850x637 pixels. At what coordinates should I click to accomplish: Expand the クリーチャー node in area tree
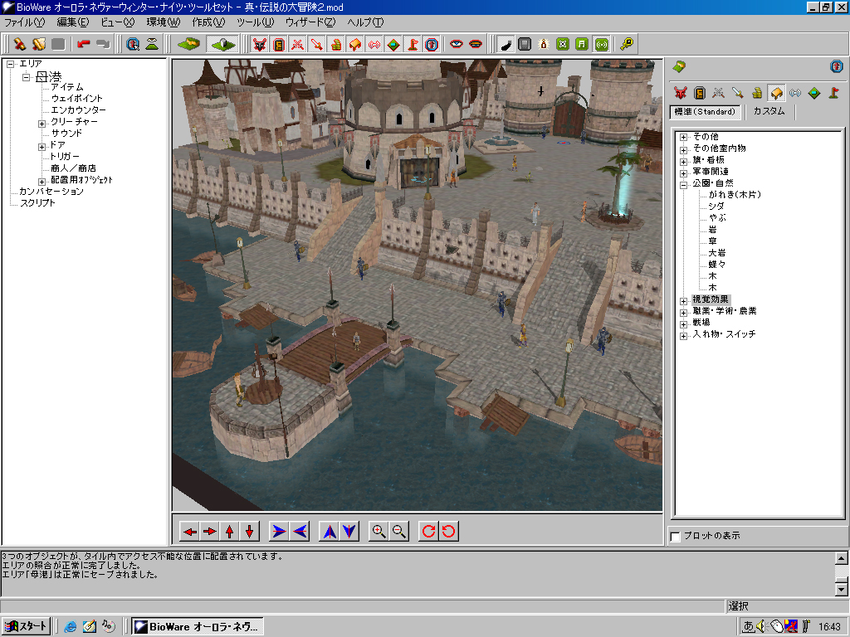(x=42, y=122)
